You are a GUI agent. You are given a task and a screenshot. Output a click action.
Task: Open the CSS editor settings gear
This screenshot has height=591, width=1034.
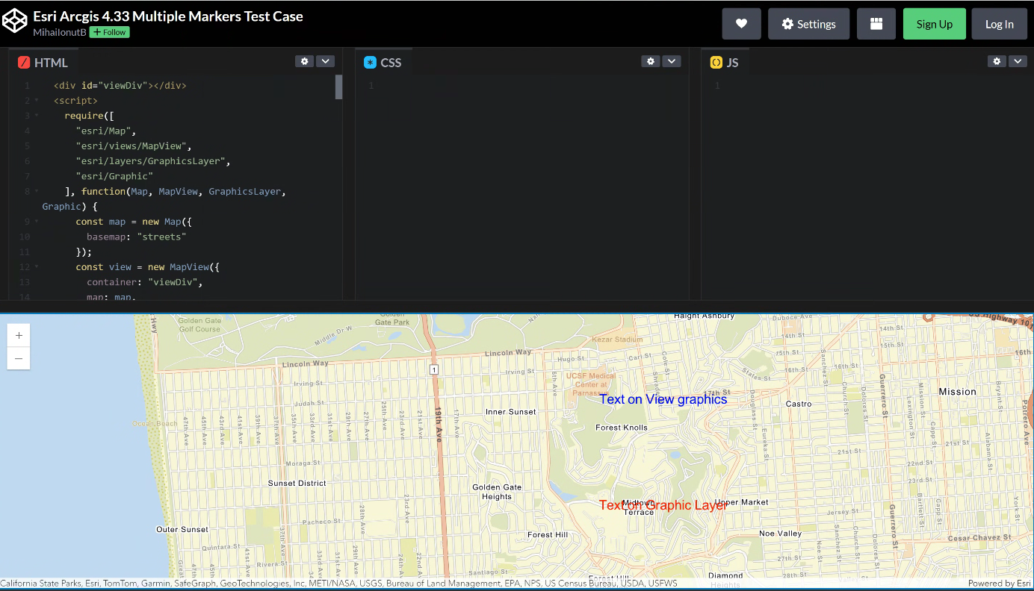pos(651,61)
